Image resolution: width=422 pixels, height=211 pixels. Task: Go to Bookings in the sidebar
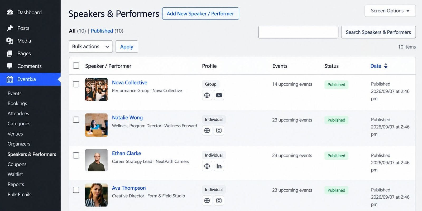17,103
